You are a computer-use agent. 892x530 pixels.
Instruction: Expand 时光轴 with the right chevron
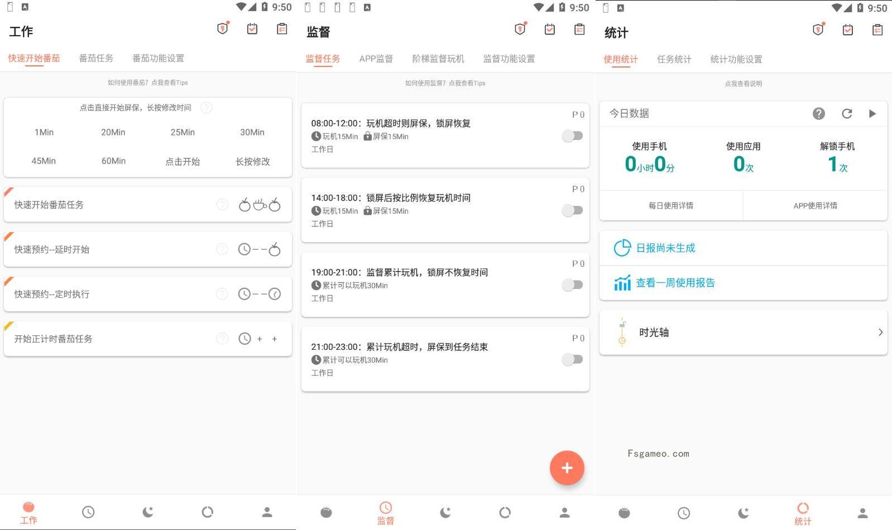click(x=880, y=333)
